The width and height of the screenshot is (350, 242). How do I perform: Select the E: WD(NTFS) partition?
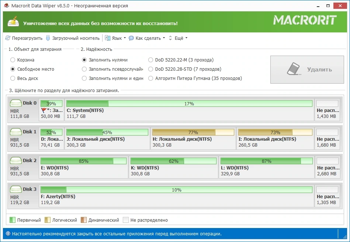(x=84, y=167)
